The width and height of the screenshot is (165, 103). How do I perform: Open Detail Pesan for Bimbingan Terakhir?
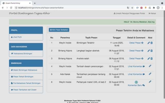136,43
